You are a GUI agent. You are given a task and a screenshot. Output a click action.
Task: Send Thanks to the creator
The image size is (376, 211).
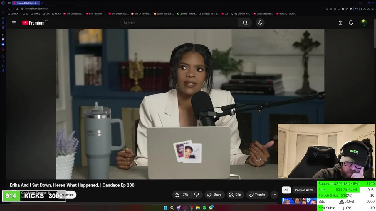click(257, 195)
